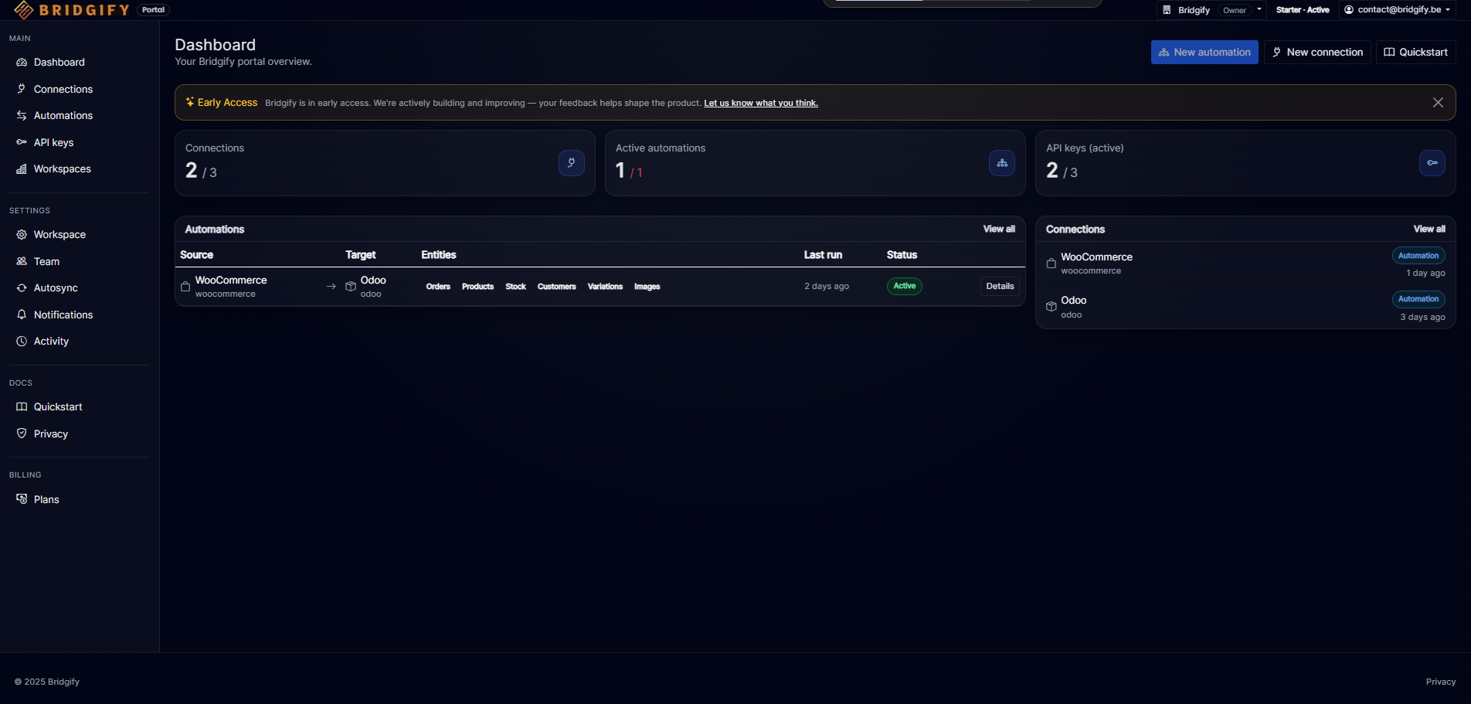Open Automations in the sidebar

[x=63, y=116]
